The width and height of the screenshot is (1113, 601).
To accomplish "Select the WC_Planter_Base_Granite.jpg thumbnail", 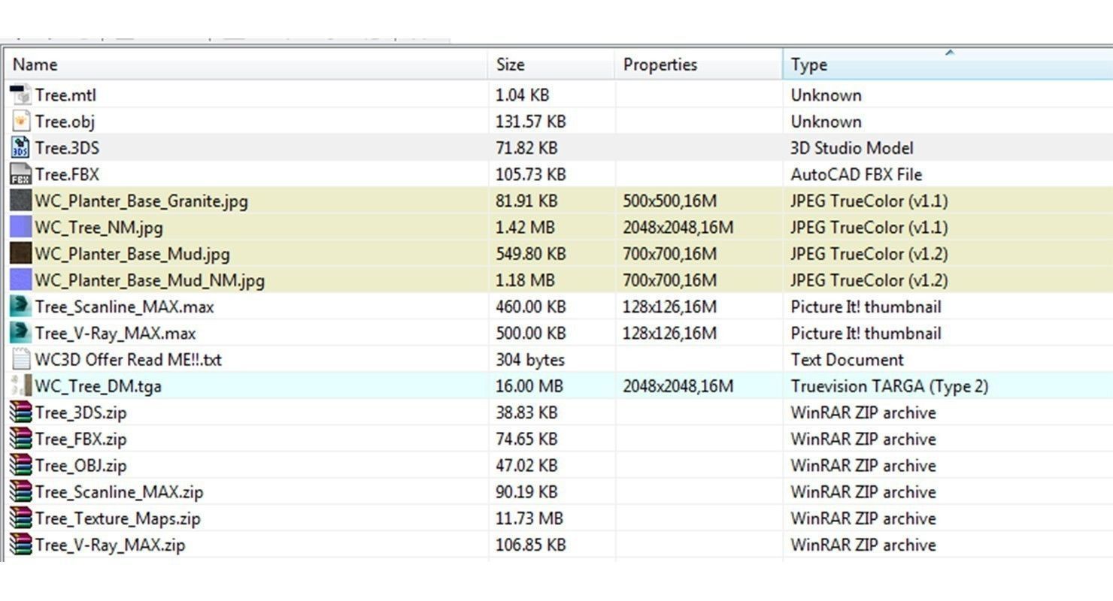I will tap(21, 201).
